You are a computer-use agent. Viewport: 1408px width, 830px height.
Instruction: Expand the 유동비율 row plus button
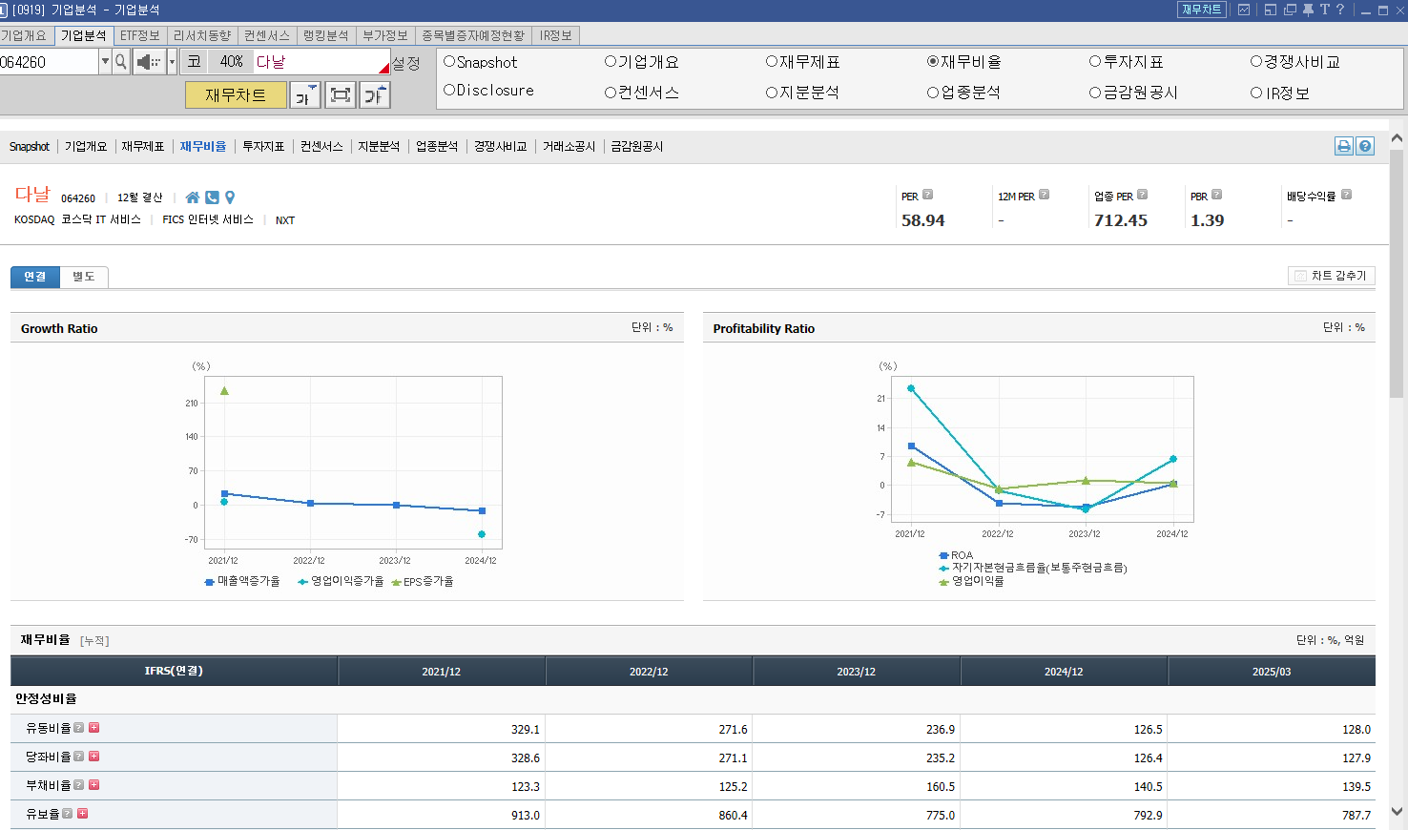point(94,728)
